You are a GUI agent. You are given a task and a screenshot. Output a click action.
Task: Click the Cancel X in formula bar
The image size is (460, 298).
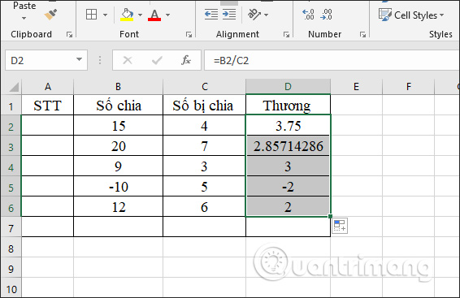(128, 60)
